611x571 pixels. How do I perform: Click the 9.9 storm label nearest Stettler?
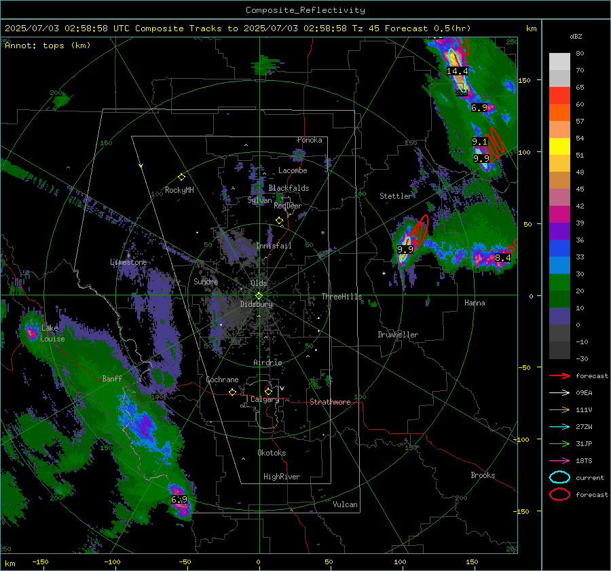[405, 249]
